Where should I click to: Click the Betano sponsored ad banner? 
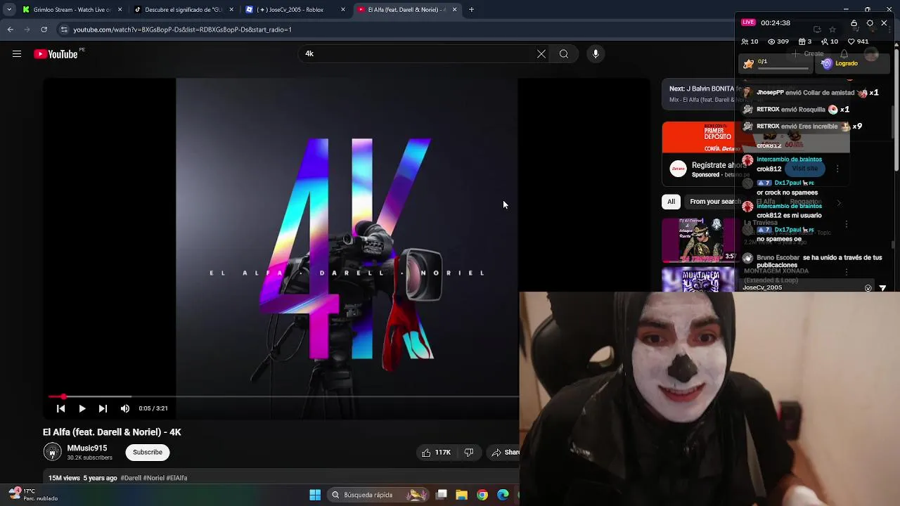pyautogui.click(x=698, y=137)
